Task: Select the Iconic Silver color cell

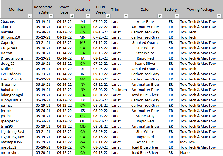Action: 145,63
